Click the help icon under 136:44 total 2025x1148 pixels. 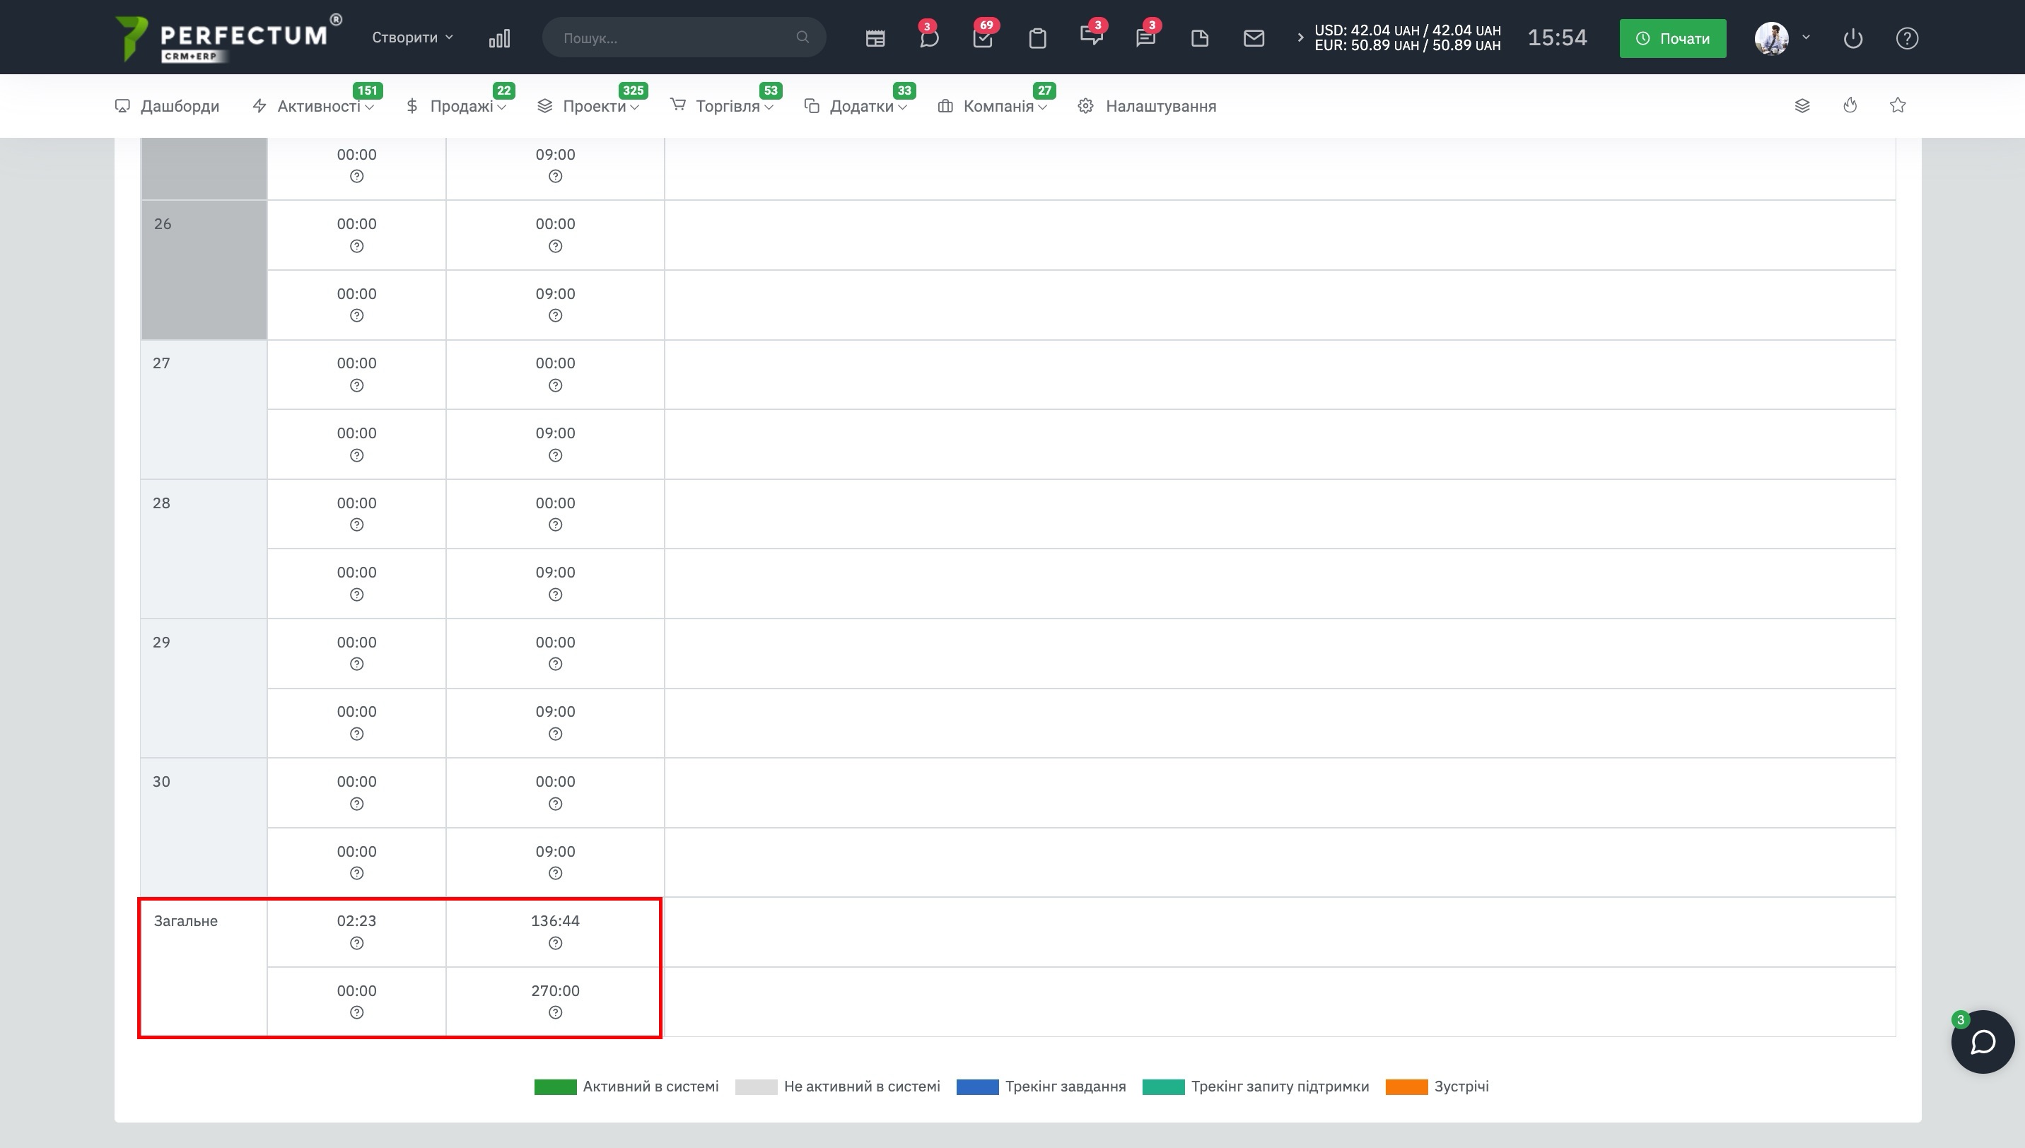(x=555, y=943)
